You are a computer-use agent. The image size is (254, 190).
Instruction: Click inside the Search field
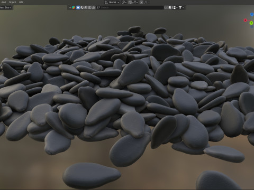pos(130,7)
